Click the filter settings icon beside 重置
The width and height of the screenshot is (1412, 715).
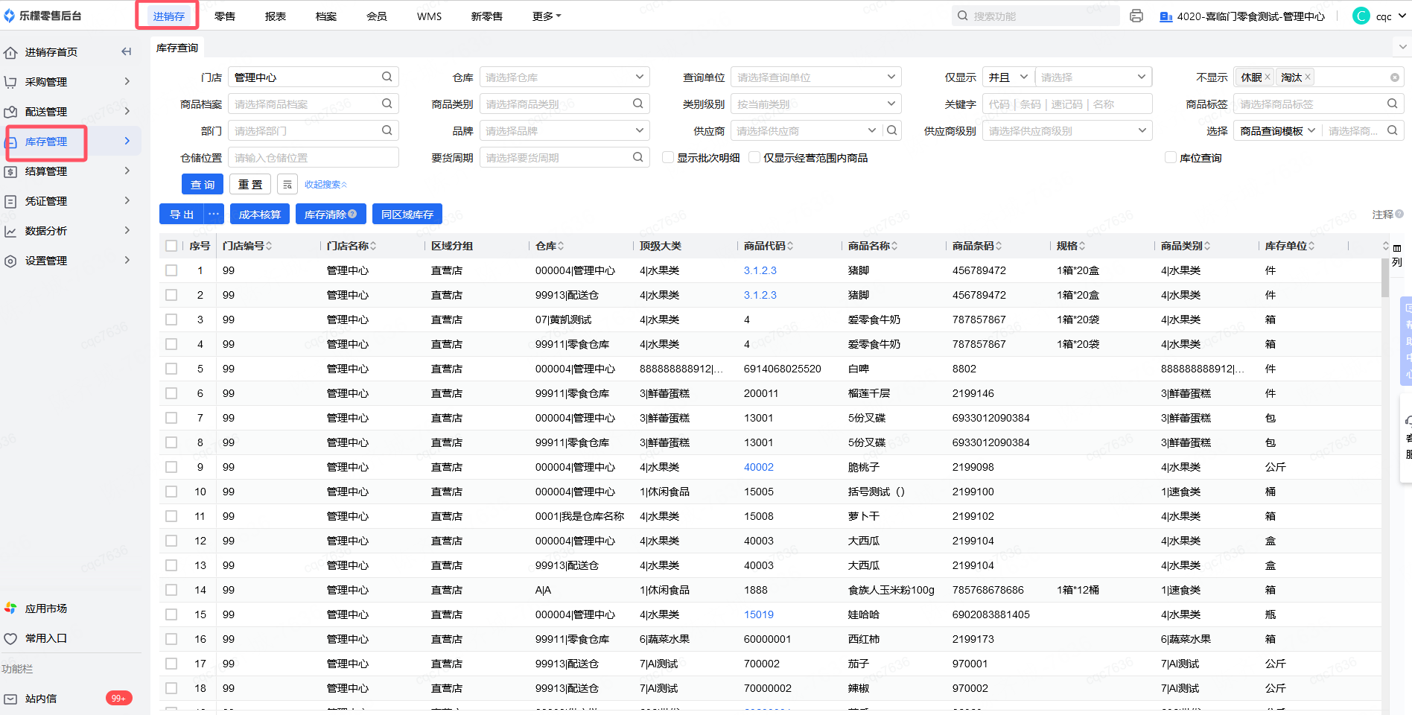point(287,185)
